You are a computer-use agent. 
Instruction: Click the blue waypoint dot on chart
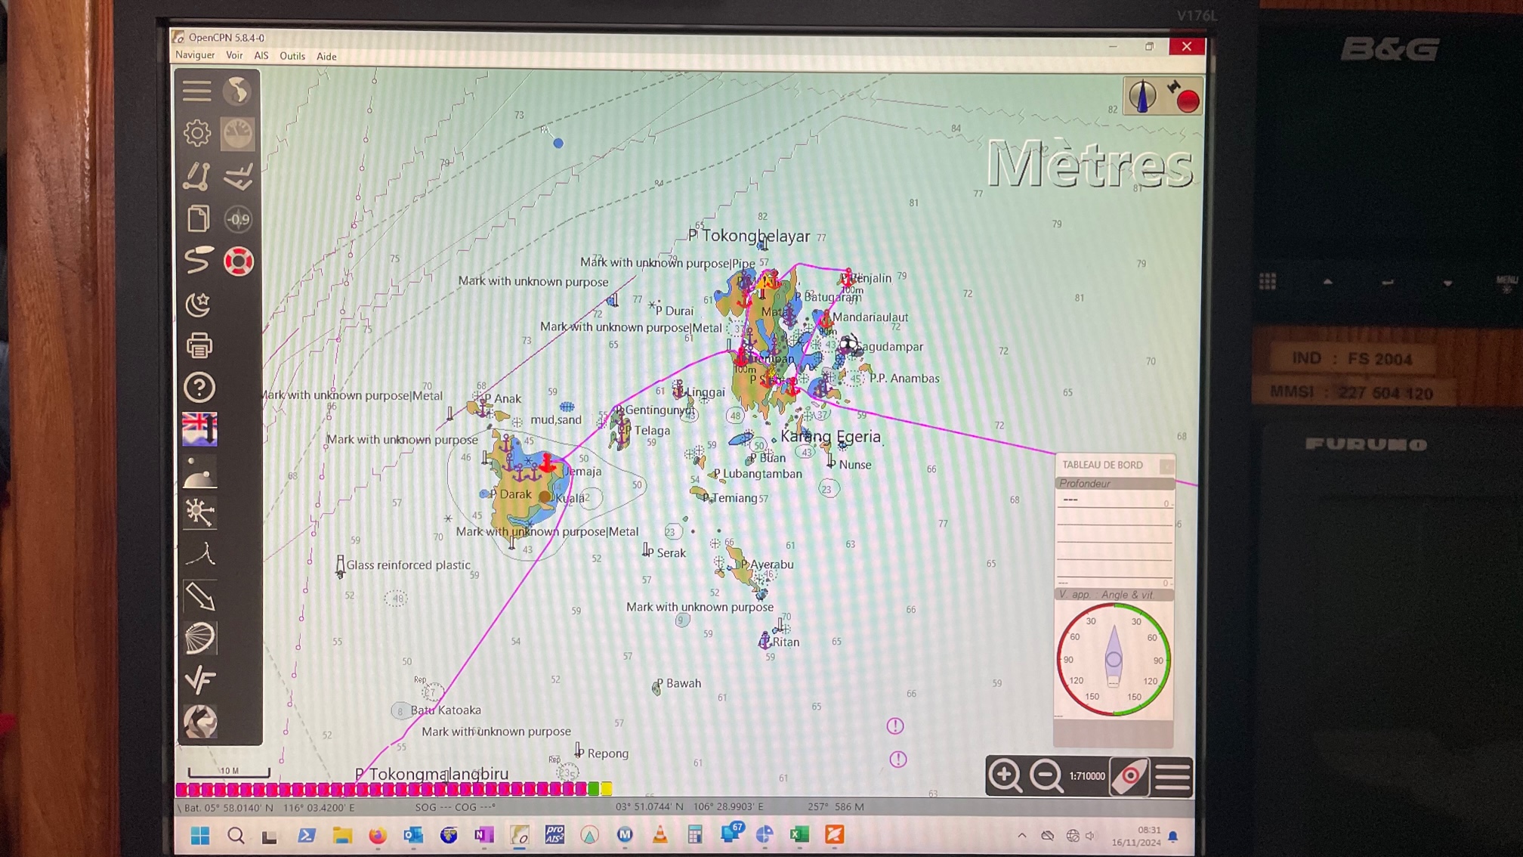point(558,143)
